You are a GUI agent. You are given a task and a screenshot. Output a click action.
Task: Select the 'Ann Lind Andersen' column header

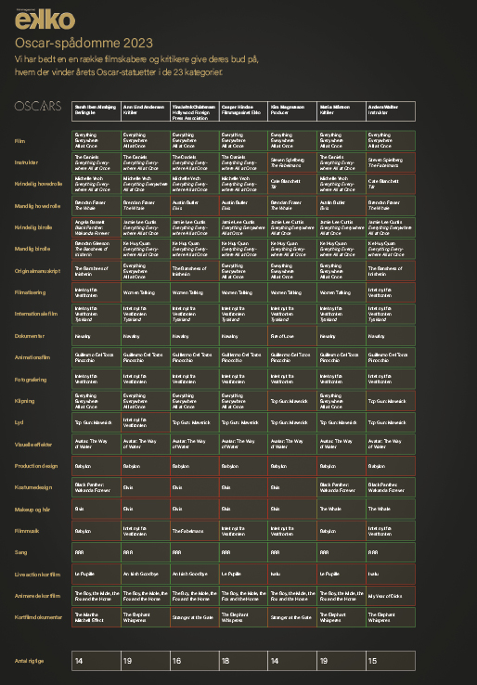pyautogui.click(x=146, y=111)
